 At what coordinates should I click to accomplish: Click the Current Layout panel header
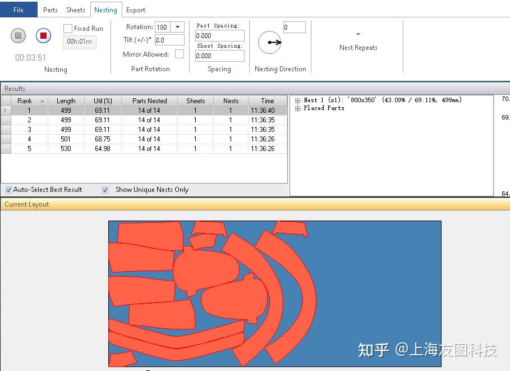pyautogui.click(x=26, y=204)
